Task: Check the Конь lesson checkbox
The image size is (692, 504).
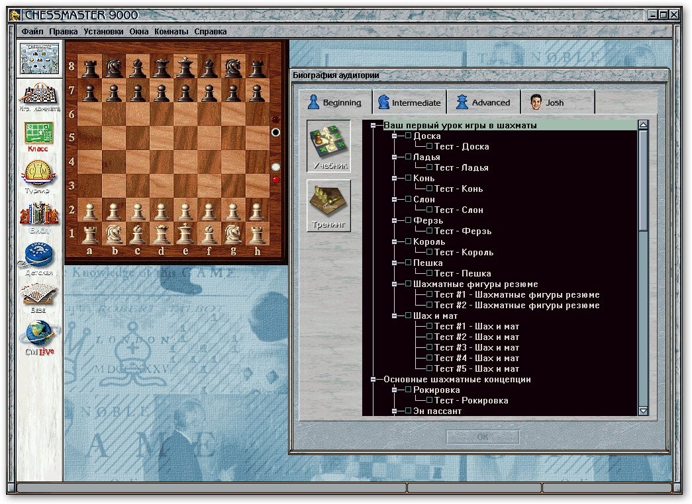Action: pyautogui.click(x=408, y=178)
